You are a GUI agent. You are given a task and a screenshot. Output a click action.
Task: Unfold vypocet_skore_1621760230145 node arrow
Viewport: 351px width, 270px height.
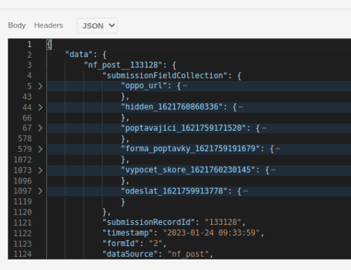(x=40, y=170)
